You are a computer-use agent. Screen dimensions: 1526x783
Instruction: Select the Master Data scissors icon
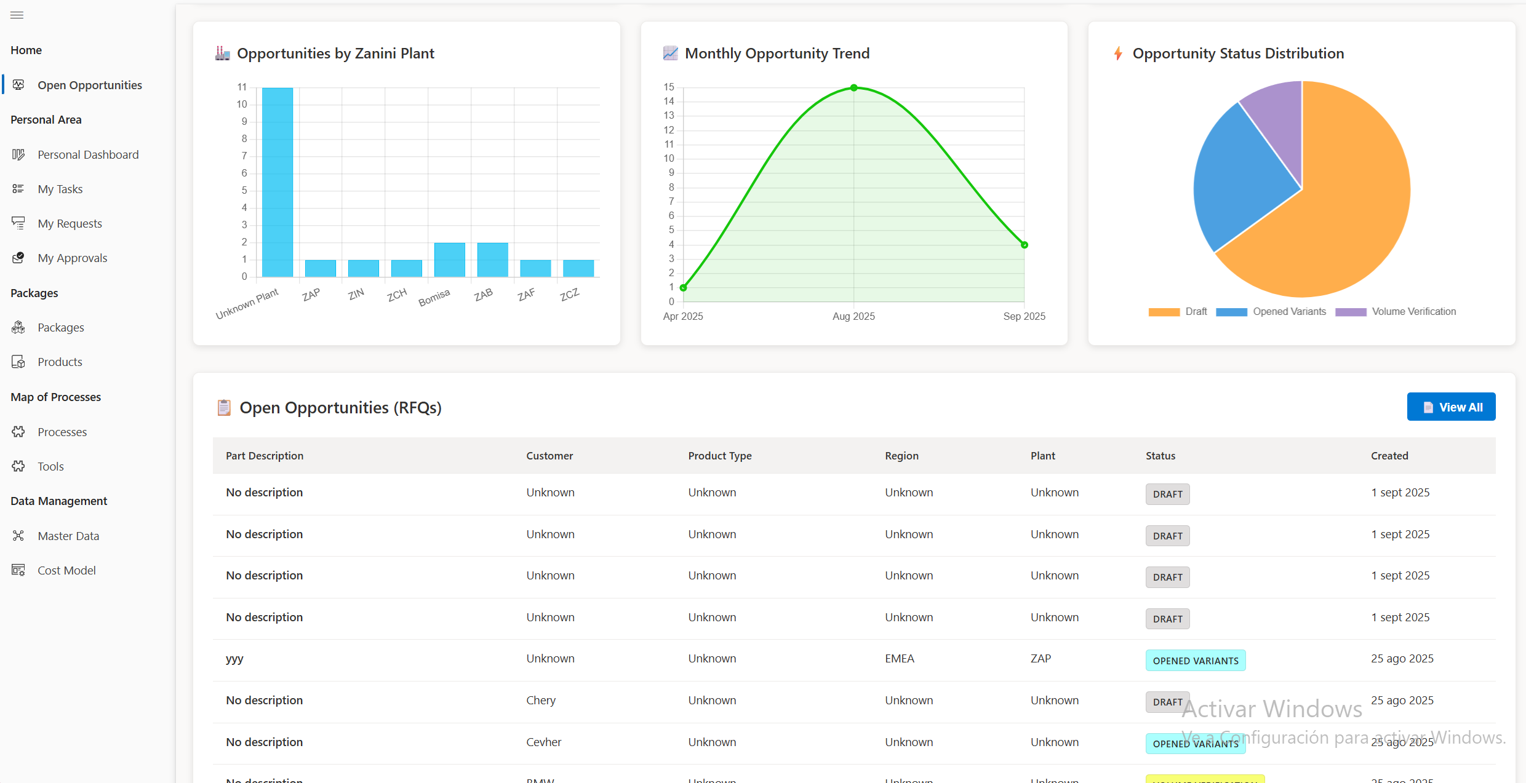18,535
